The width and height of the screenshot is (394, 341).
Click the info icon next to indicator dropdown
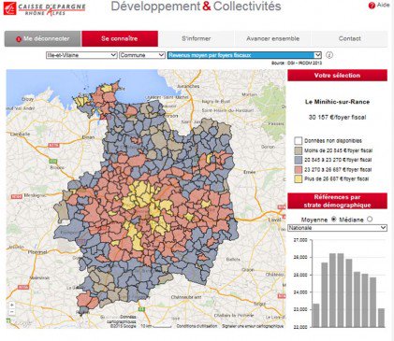[x=329, y=55]
